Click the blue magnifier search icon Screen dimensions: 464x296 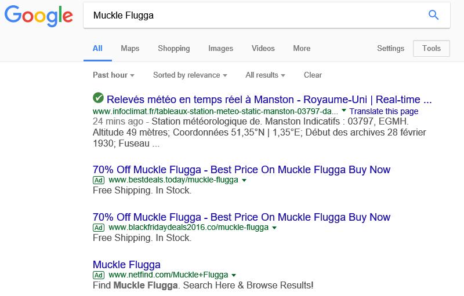coord(433,14)
